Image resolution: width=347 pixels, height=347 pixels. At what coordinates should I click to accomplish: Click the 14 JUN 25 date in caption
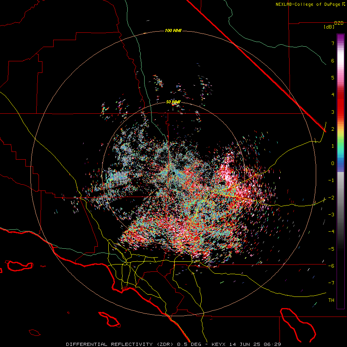click(244, 344)
